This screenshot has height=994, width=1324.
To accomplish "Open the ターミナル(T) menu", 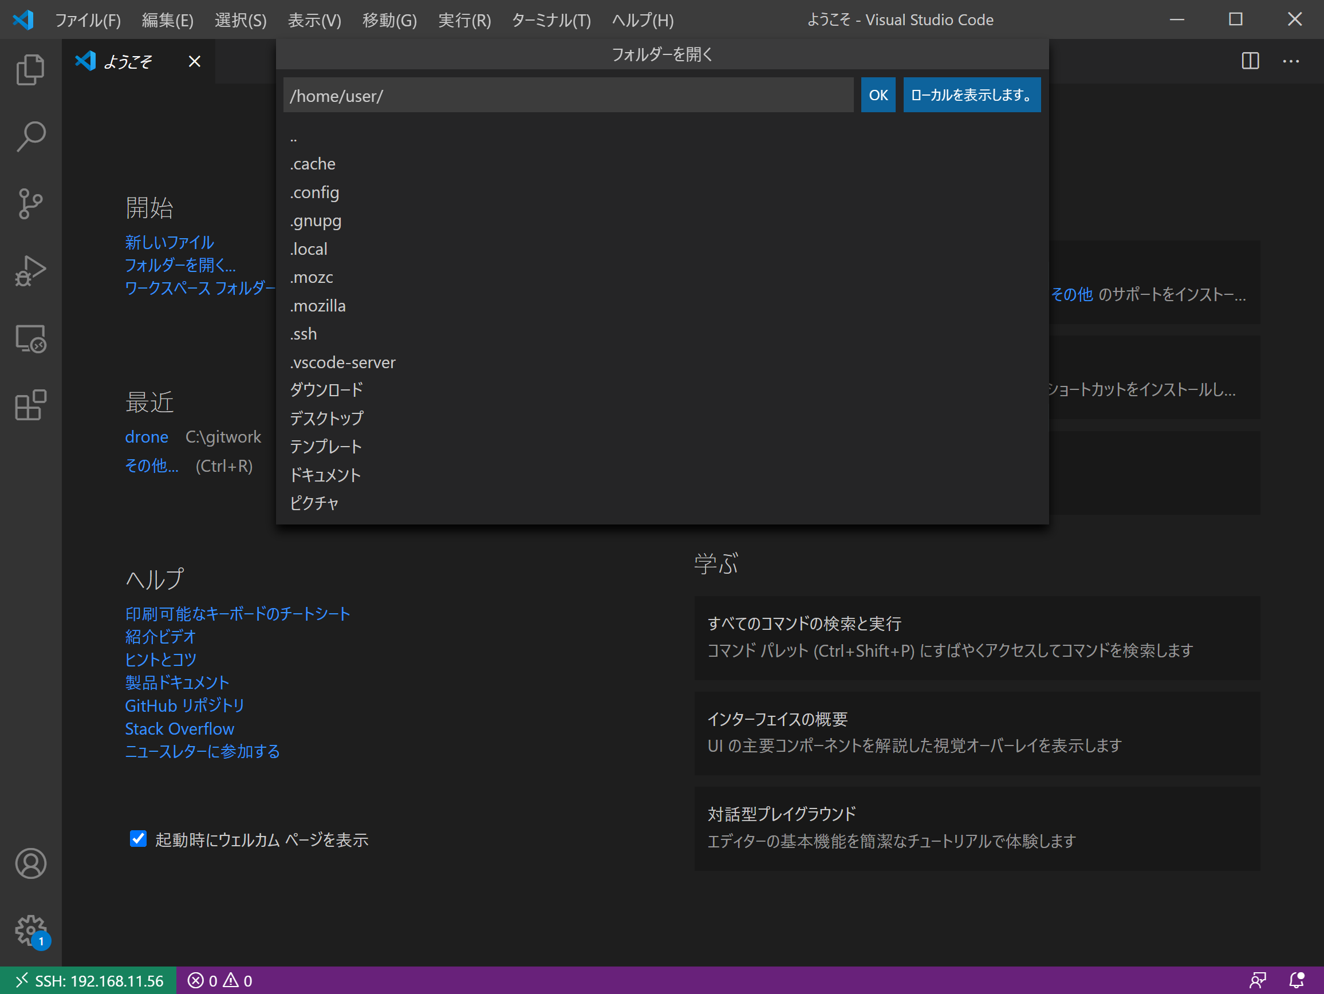I will coord(551,21).
